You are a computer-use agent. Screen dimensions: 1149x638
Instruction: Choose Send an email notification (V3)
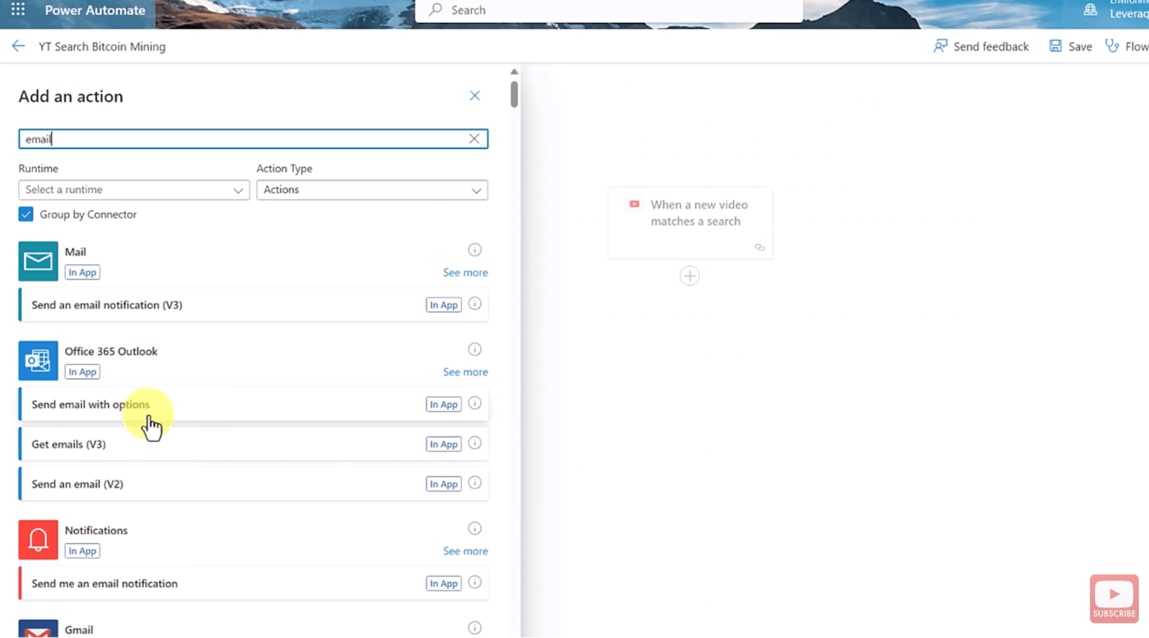(107, 305)
